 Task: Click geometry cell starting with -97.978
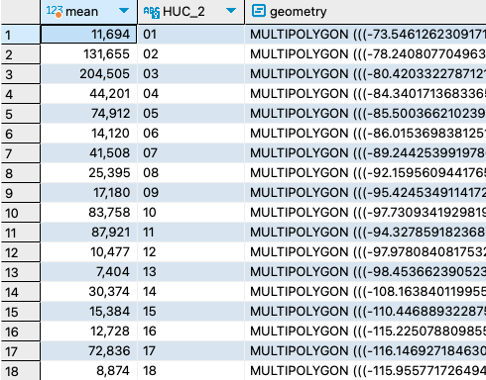[366, 252]
